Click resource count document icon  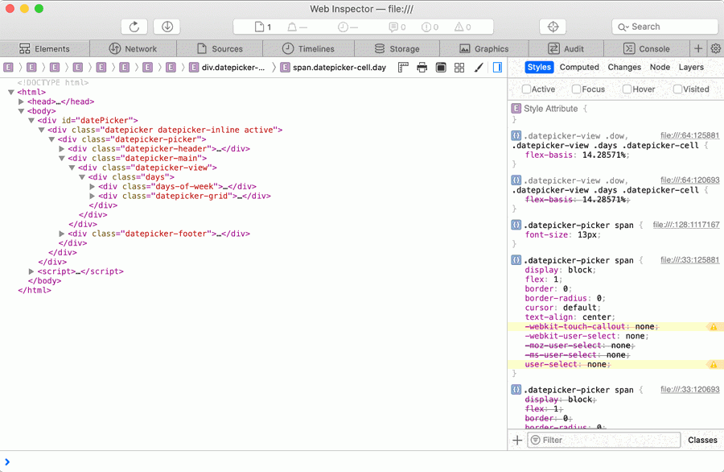pyautogui.click(x=260, y=27)
